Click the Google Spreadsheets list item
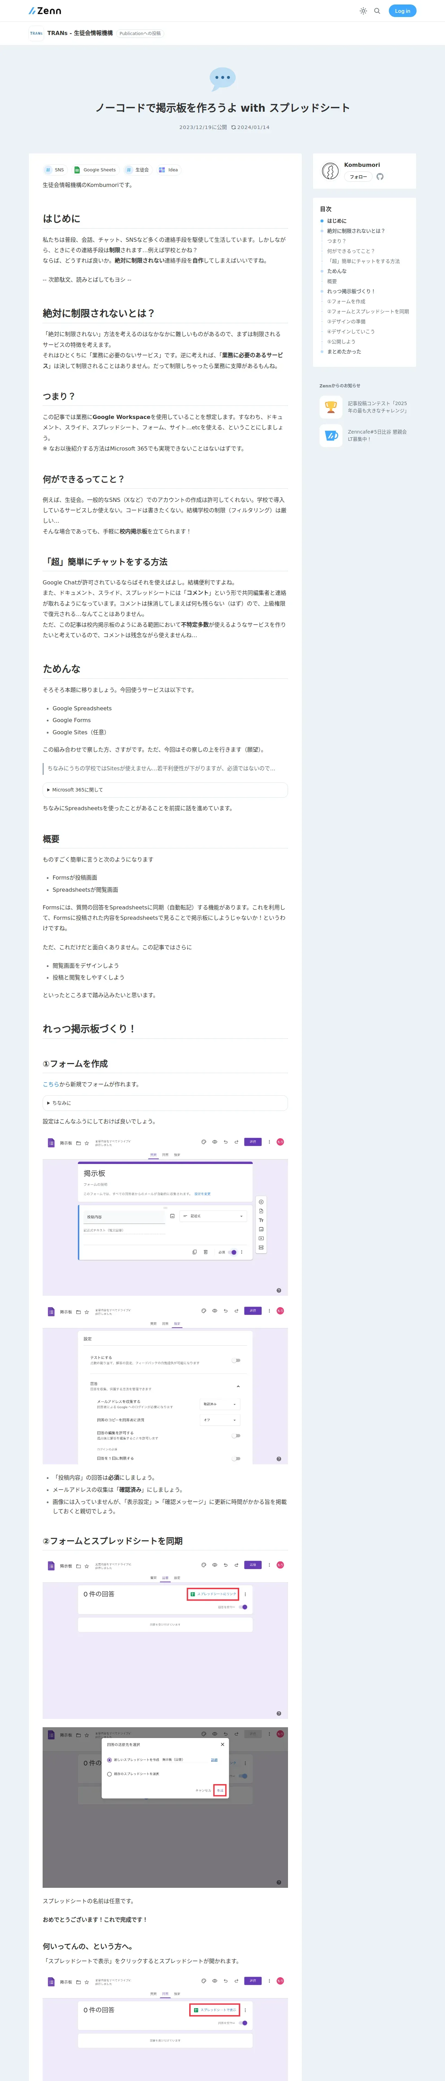The height and width of the screenshot is (2081, 445). pos(82,709)
